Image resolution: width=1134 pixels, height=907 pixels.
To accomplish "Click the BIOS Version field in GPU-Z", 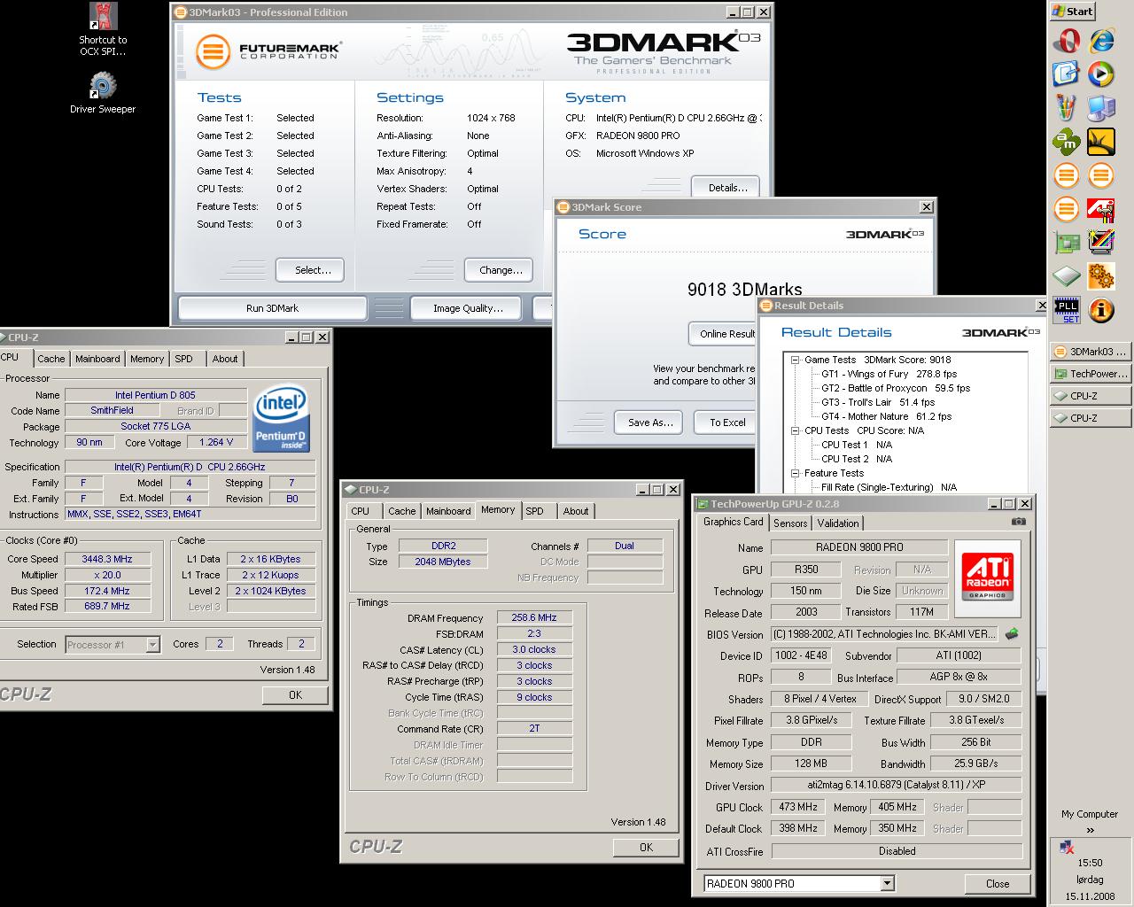I will 884,634.
